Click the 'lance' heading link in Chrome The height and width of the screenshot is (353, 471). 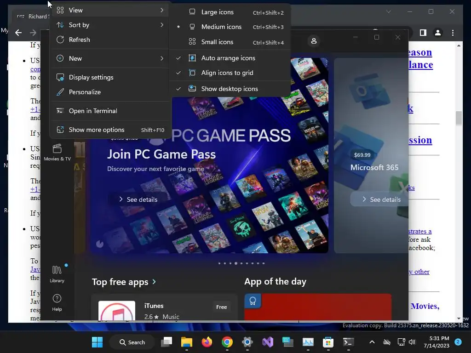[x=421, y=64]
